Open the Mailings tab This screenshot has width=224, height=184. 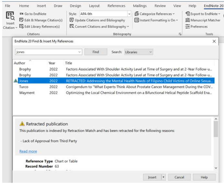(x=140, y=6)
